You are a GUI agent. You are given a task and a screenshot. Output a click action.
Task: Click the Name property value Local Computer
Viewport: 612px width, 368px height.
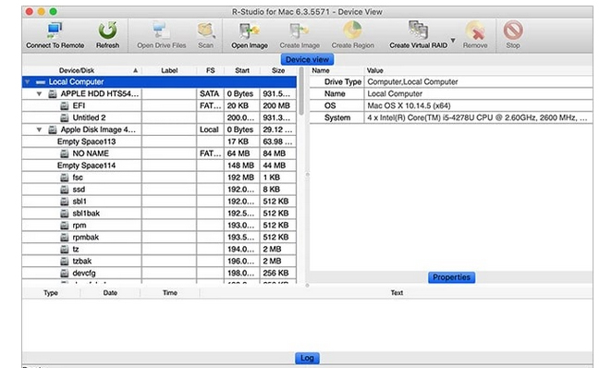pos(395,94)
